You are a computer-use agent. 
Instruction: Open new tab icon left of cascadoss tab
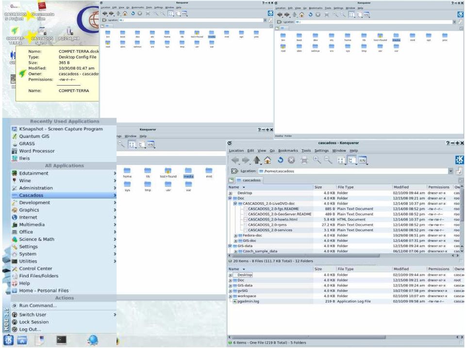(231, 180)
